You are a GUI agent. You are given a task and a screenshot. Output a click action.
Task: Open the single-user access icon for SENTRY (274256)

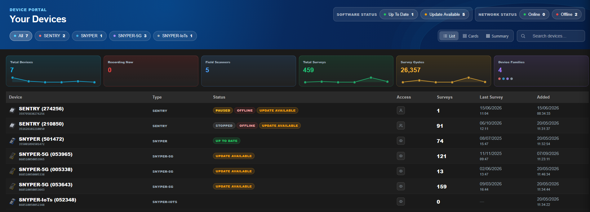[401, 110]
